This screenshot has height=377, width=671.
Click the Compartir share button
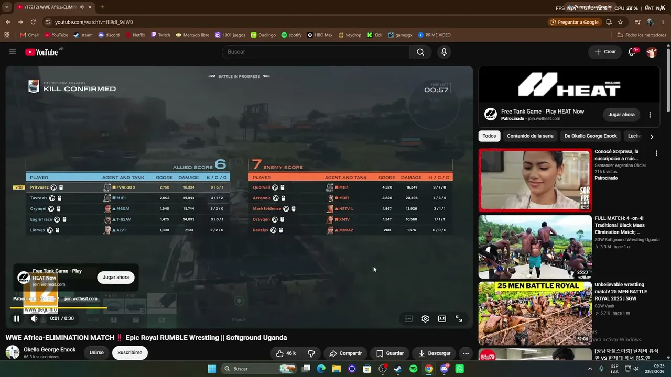345,353
